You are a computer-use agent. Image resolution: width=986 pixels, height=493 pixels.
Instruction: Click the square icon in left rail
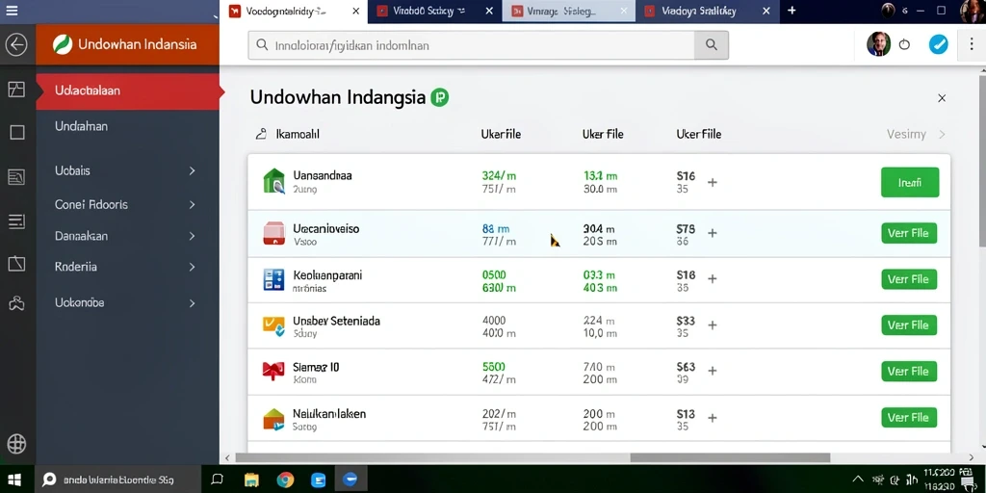tap(17, 132)
